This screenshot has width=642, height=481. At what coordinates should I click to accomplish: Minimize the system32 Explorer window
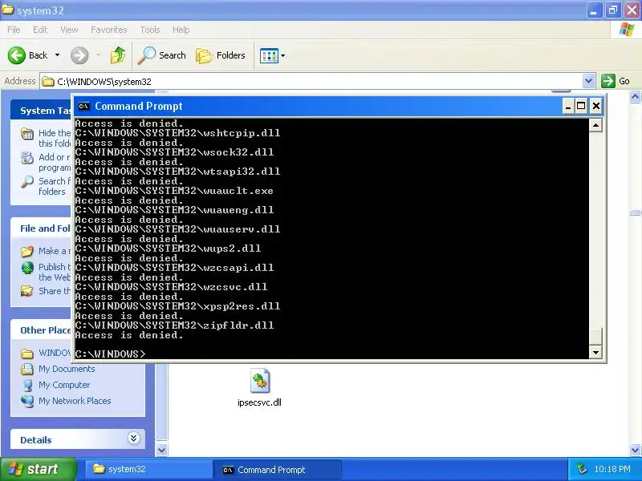coord(594,10)
